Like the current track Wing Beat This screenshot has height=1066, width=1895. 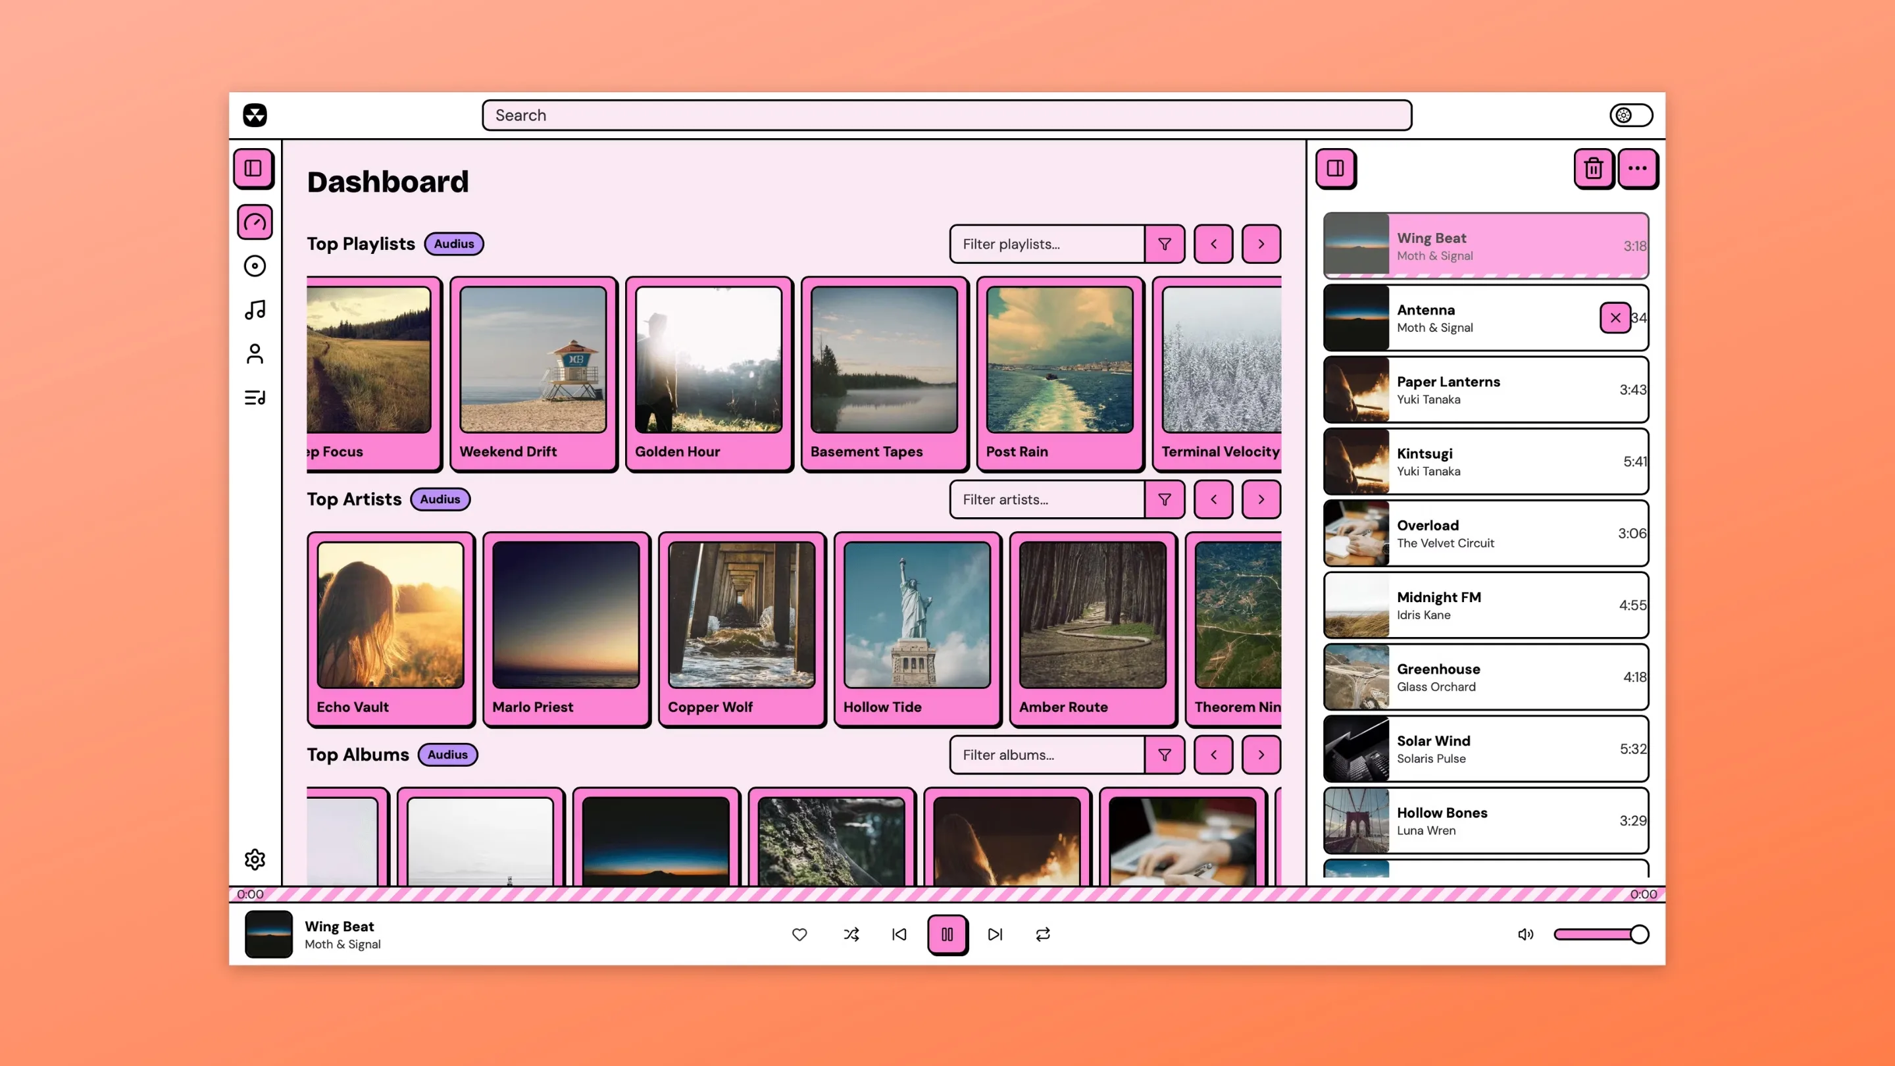[799, 934]
